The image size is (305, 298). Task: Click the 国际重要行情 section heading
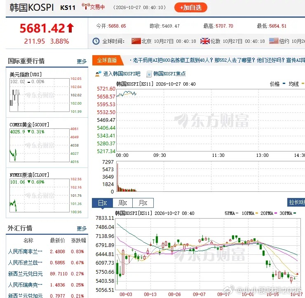26,61
